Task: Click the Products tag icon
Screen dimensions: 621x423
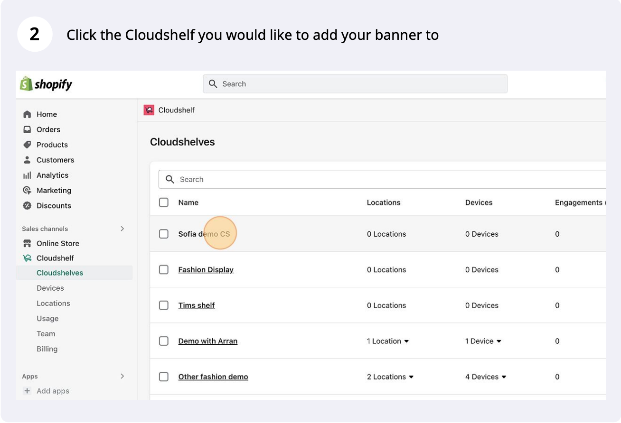Action: pyautogui.click(x=27, y=145)
